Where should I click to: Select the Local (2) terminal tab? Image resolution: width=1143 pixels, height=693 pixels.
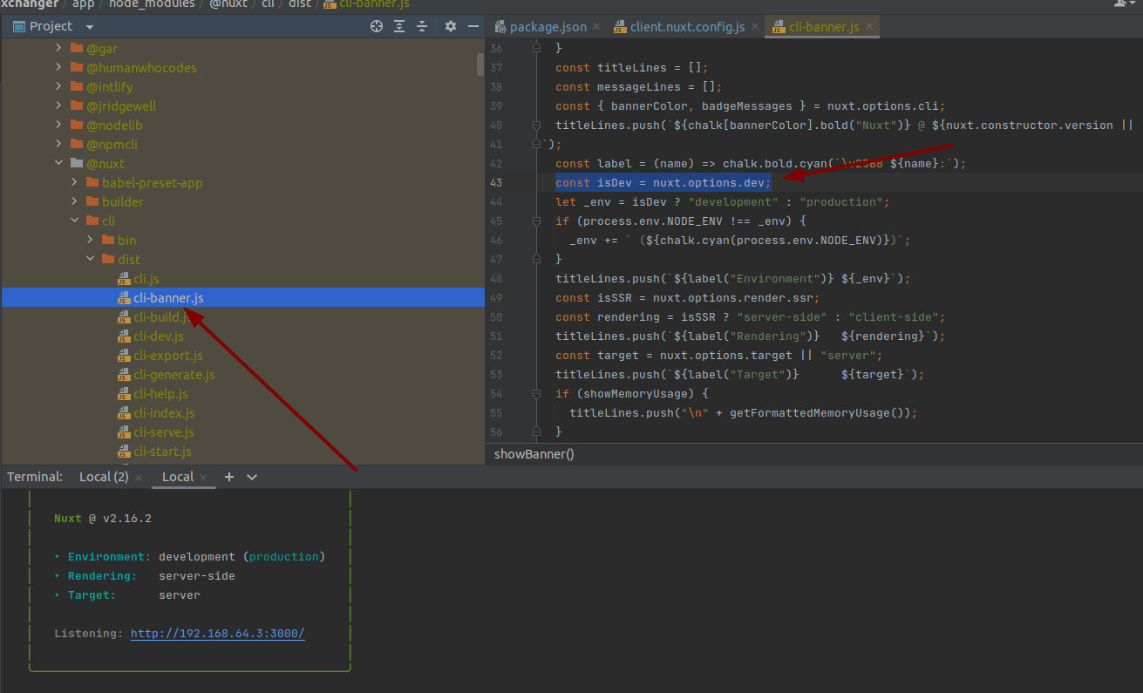(x=103, y=477)
